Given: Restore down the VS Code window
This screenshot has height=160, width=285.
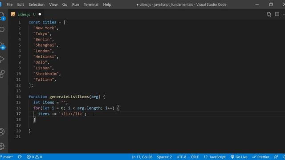Looking at the screenshot, I should click(x=271, y=4).
